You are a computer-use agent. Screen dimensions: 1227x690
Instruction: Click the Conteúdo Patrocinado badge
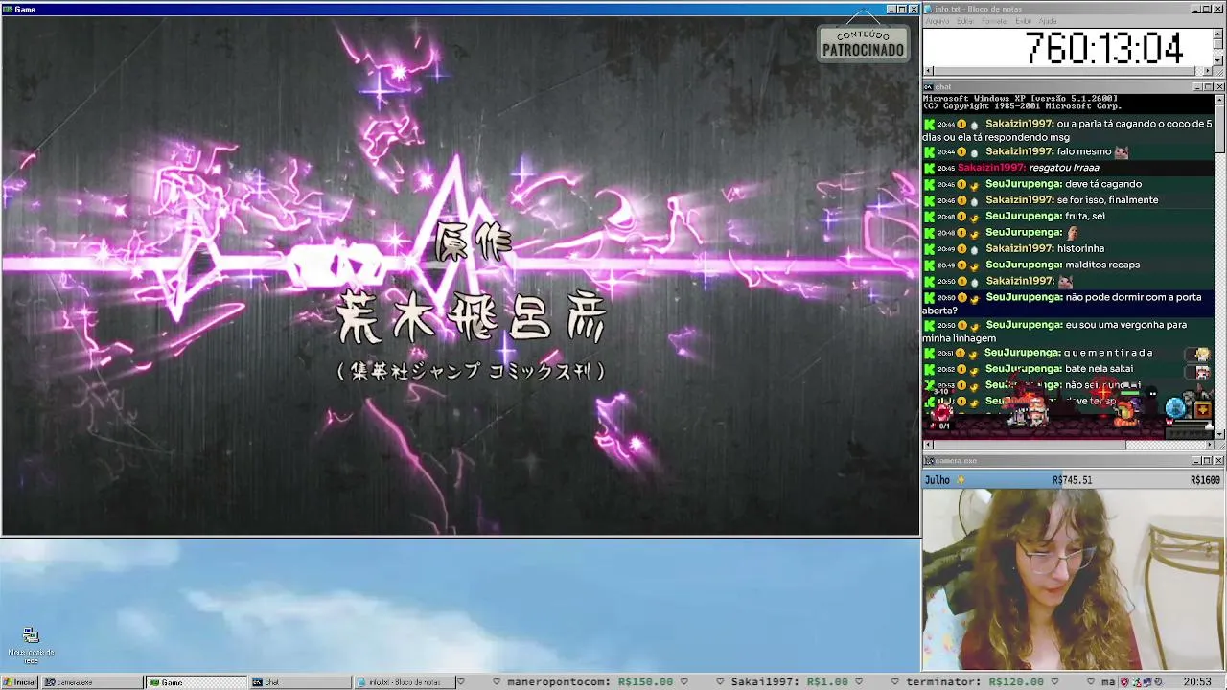(x=863, y=43)
